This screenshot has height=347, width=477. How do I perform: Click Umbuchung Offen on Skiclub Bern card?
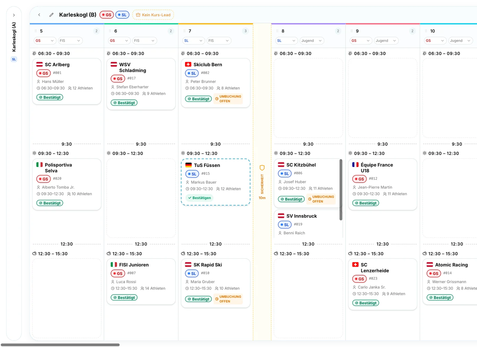[x=228, y=99]
